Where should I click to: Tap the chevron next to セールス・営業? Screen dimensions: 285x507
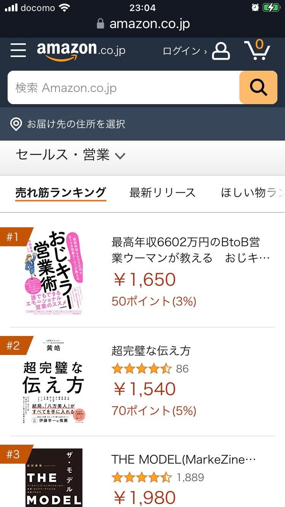tap(120, 156)
